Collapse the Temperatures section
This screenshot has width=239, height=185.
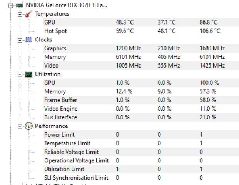coord(20,14)
